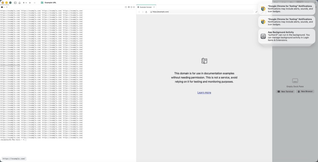This screenshot has width=318, height=162.
Task: Click the new terminal pane icon in terminal header
Action: (x=126, y=7)
